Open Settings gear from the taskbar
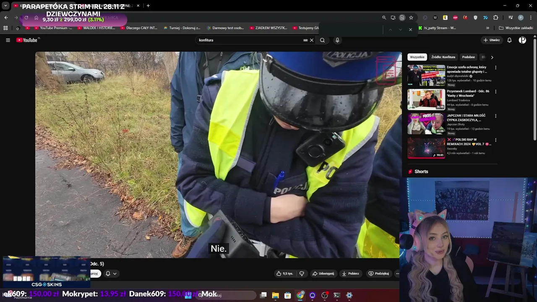The image size is (537, 302). click(x=349, y=295)
